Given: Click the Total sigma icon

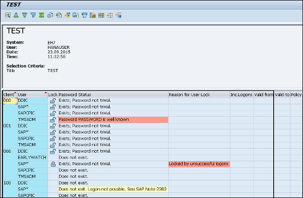Looking at the screenshot, I should (x=41, y=15).
